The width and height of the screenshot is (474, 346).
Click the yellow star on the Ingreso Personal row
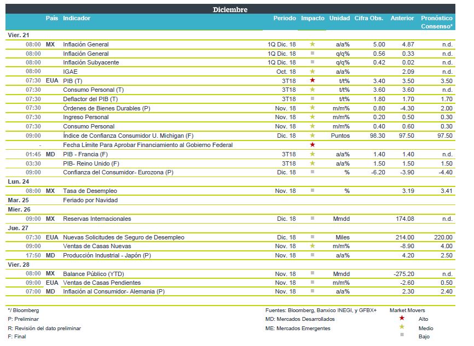click(x=313, y=117)
